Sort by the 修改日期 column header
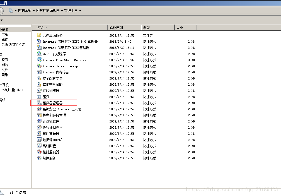 (x=125, y=28)
